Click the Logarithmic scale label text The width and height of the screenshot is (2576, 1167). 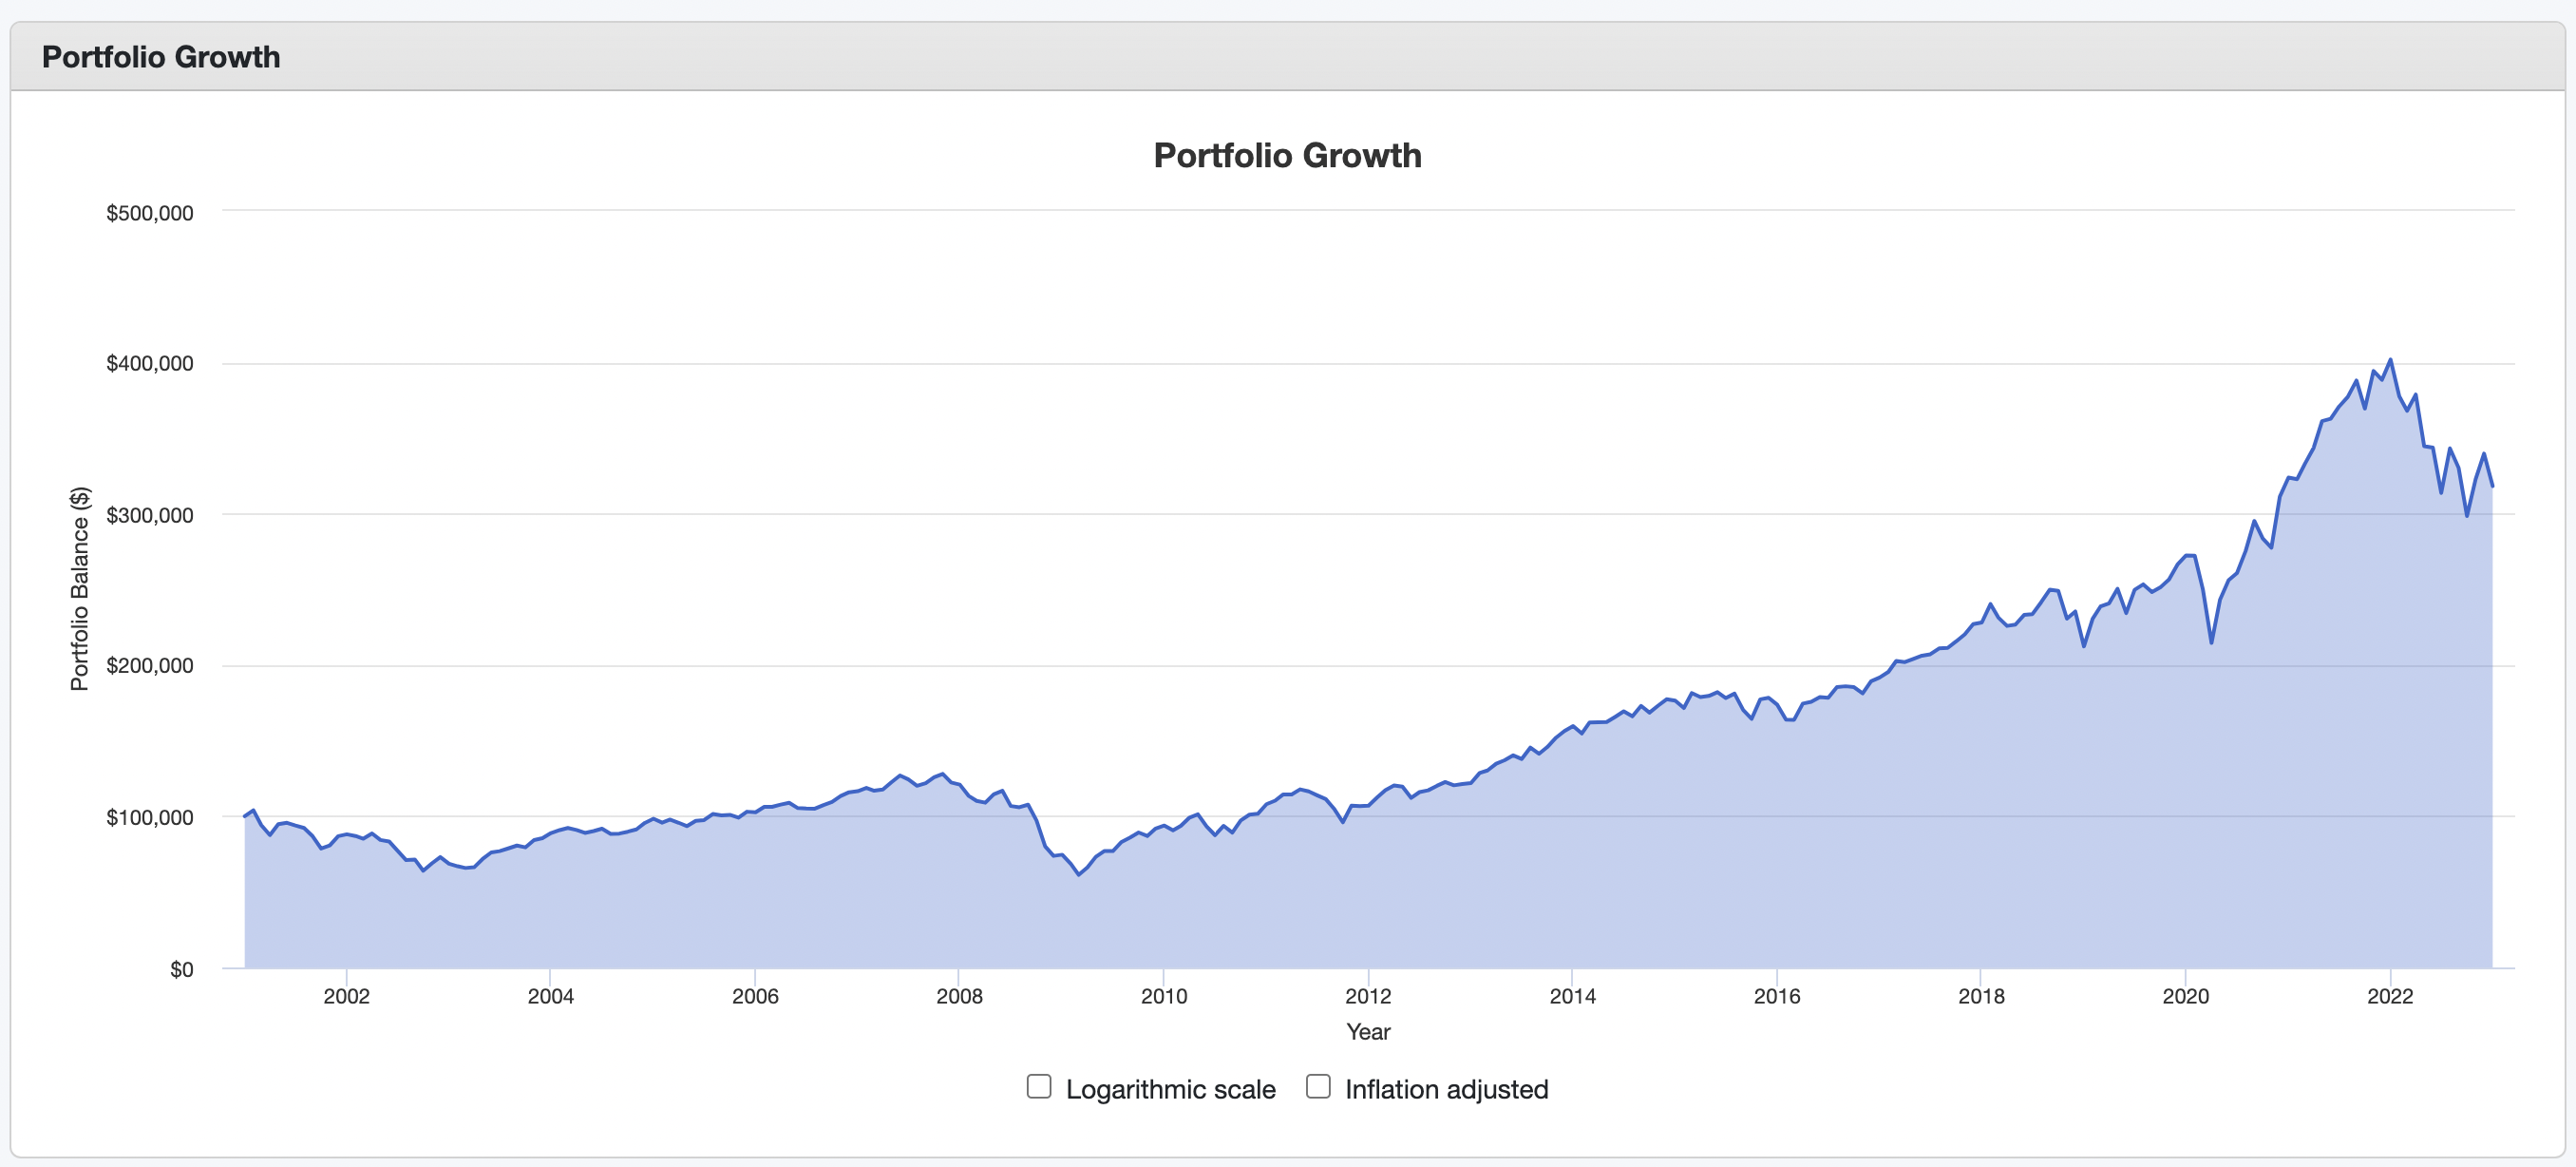point(1170,1089)
